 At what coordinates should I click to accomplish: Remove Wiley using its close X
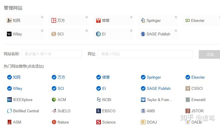42,31
